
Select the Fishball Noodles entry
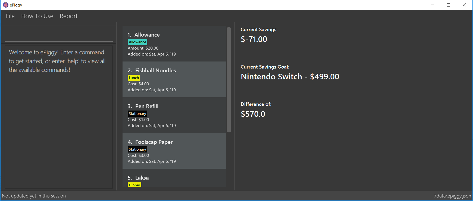click(174, 79)
